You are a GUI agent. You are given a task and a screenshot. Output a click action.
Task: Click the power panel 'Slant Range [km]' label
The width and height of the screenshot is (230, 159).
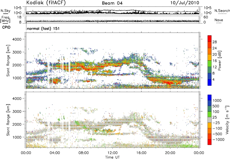tap(8, 61)
